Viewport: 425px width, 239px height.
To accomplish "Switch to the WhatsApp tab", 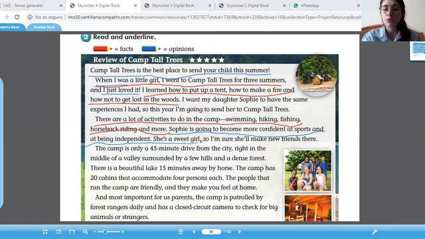I will click(310, 5).
